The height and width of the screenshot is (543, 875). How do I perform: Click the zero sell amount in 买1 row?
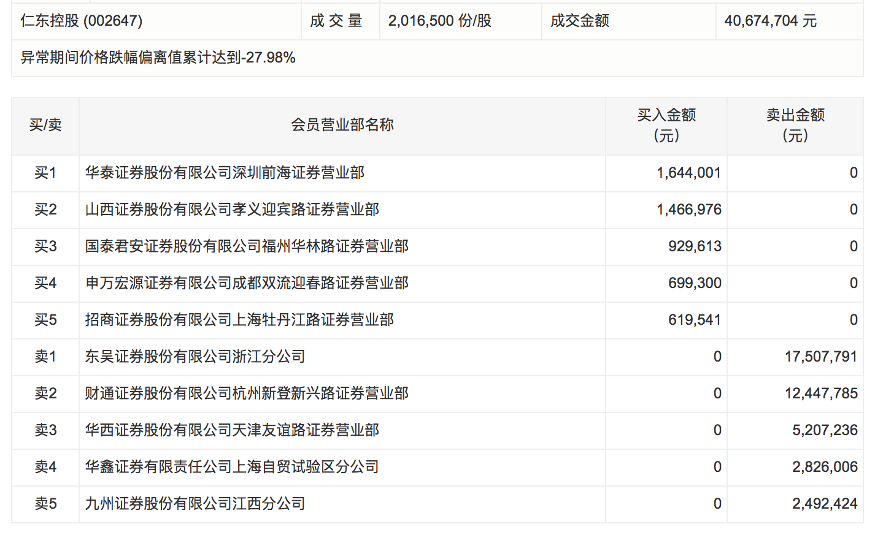854,173
